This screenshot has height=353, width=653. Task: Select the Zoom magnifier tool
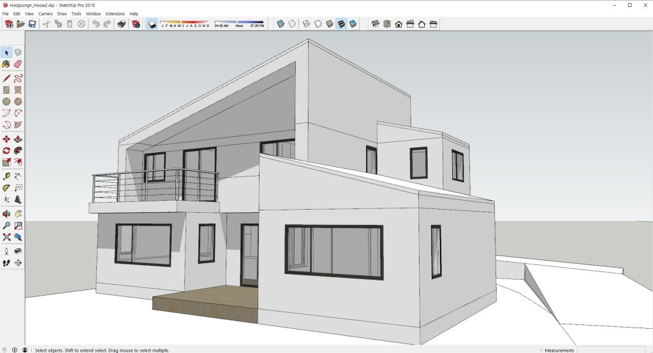pyautogui.click(x=6, y=226)
